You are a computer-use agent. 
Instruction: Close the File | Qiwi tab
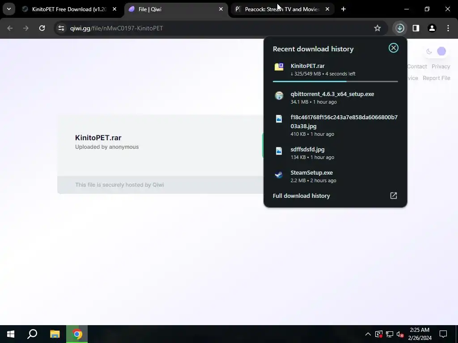pyautogui.click(x=221, y=9)
